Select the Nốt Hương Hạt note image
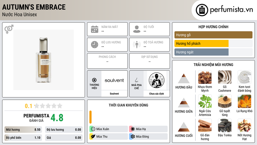The height and width of the screenshot is (145, 257). coord(244,126)
